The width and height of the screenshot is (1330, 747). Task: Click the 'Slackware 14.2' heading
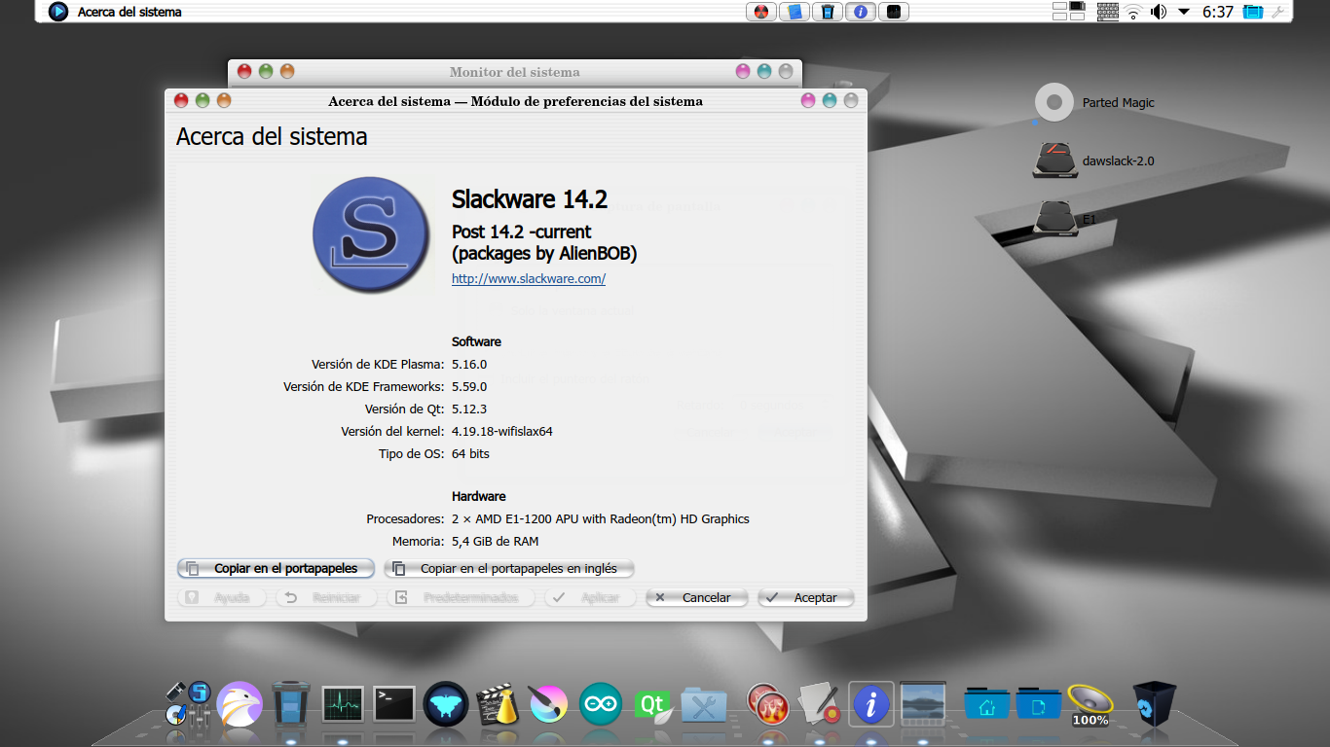point(530,199)
